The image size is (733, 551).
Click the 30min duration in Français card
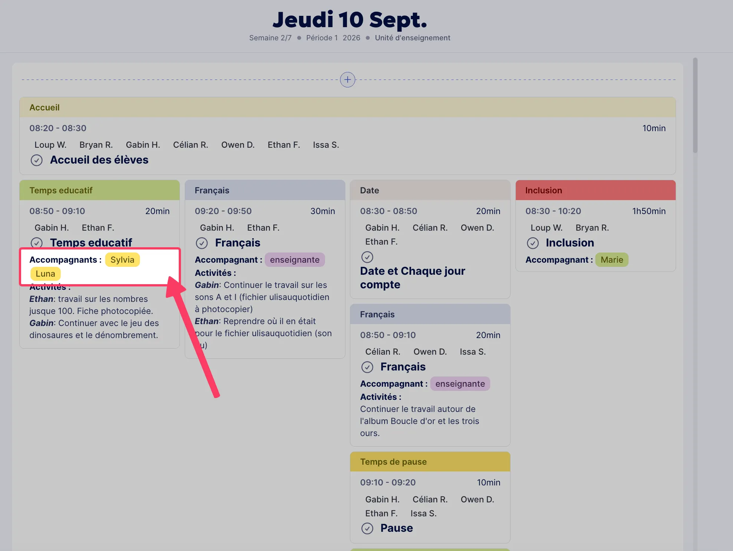pyautogui.click(x=322, y=211)
